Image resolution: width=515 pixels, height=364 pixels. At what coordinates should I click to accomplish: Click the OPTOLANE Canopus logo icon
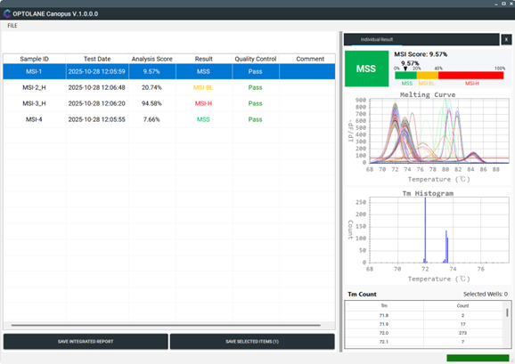point(7,13)
